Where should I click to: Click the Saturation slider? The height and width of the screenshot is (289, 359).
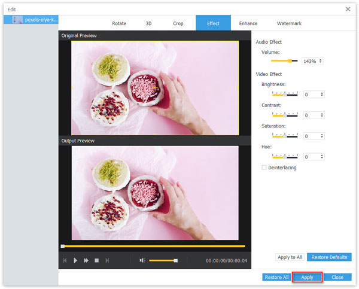285,136
